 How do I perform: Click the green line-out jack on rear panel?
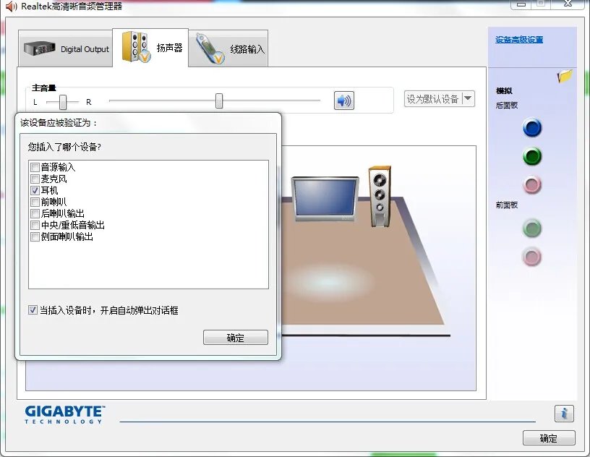[532, 157]
